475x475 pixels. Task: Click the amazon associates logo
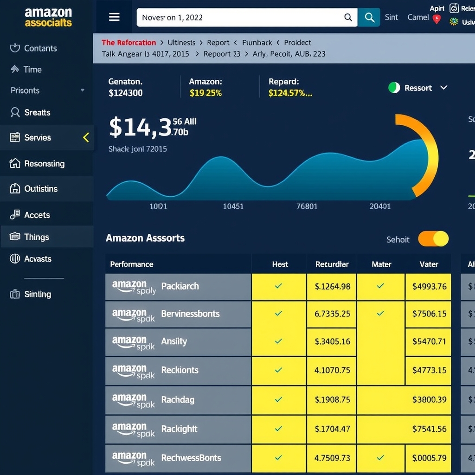(x=48, y=17)
